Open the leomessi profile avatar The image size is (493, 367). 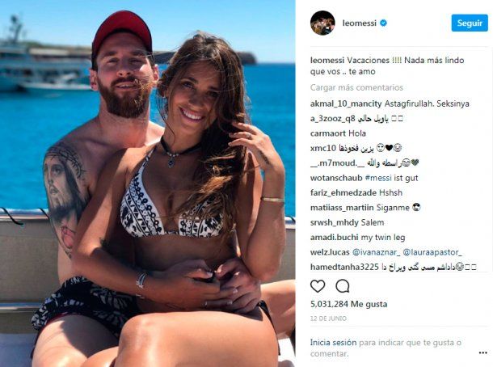[322, 23]
